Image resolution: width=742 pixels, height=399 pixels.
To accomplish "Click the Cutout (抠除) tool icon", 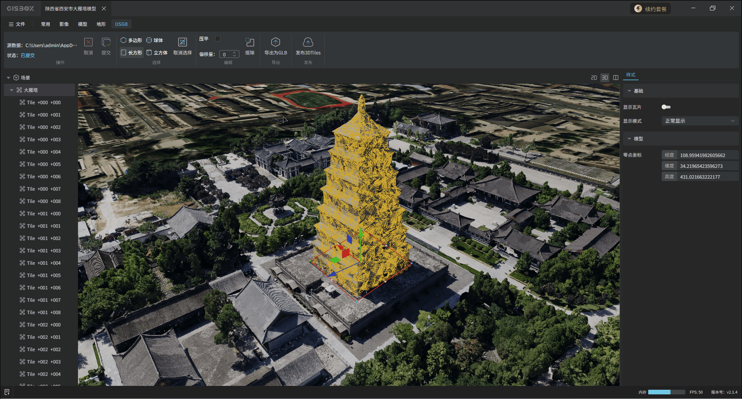I will pos(250,42).
